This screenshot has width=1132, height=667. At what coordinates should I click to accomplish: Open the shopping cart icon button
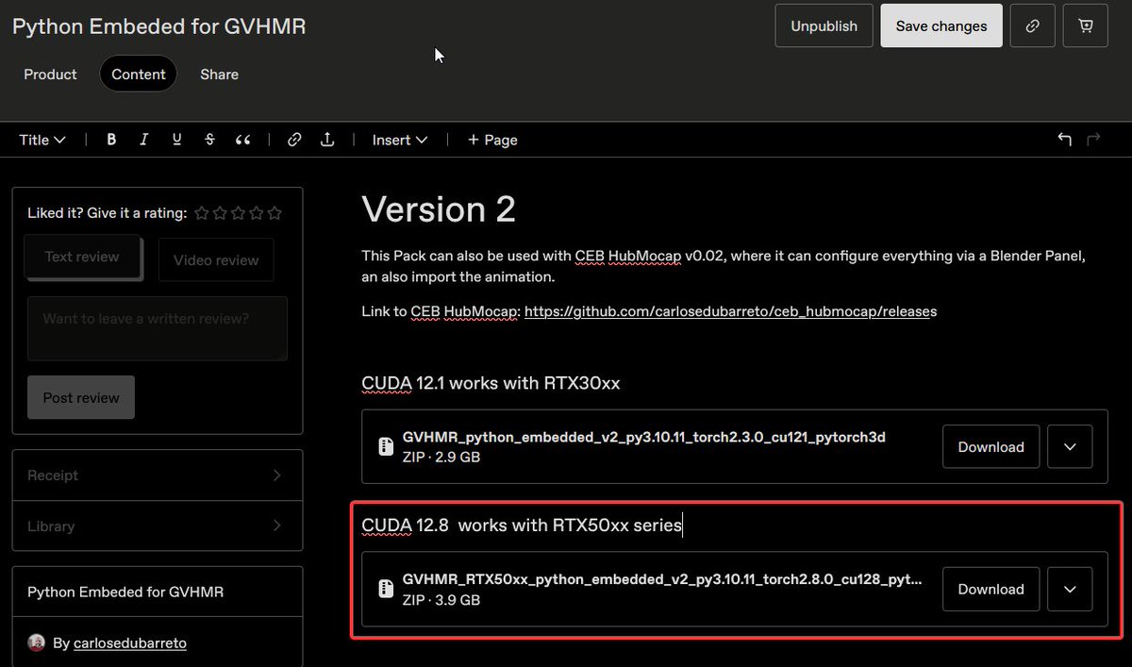click(1086, 26)
